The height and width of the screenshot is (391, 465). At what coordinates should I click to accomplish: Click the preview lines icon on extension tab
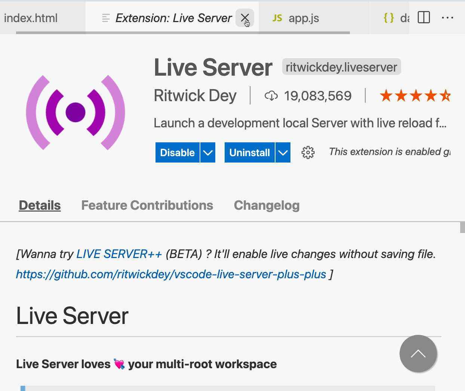point(106,18)
